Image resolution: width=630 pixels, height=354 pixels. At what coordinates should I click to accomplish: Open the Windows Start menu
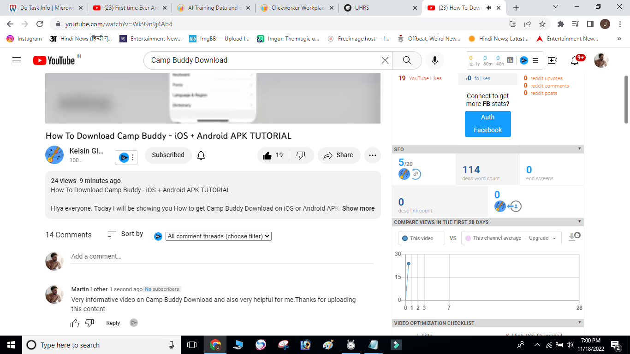pyautogui.click(x=11, y=345)
